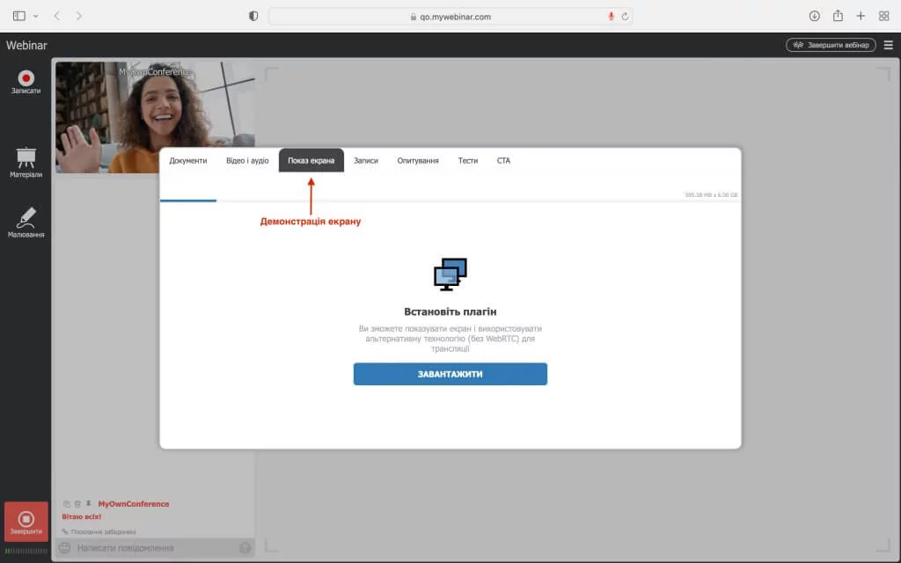The width and height of the screenshot is (901, 563).
Task: Click the pin icon on chat message
Action: tap(88, 504)
